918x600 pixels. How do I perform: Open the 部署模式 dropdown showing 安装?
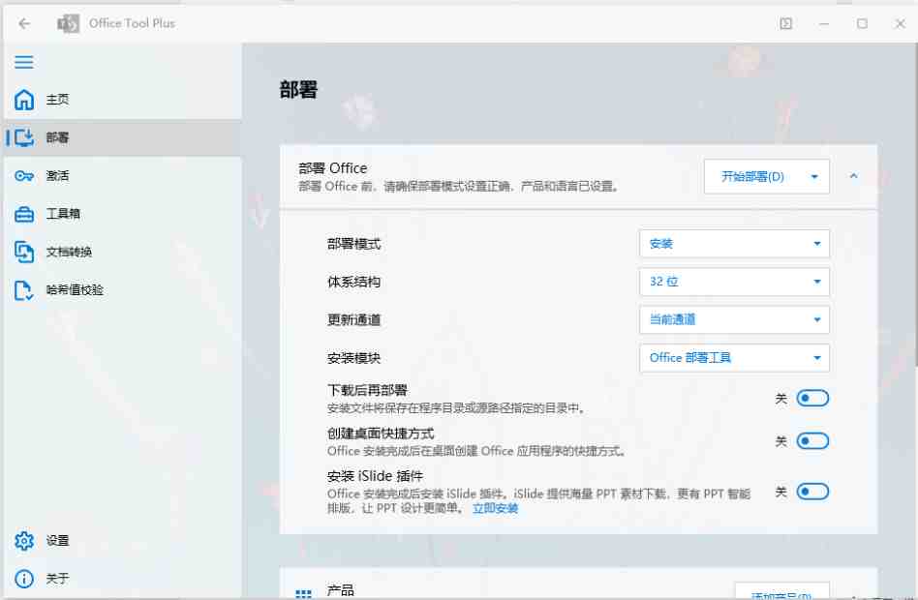pos(733,243)
